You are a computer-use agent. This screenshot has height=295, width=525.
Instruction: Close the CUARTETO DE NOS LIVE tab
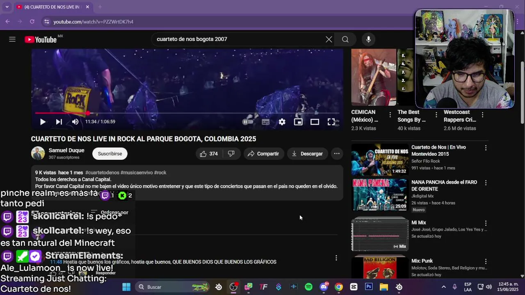pyautogui.click(x=87, y=7)
